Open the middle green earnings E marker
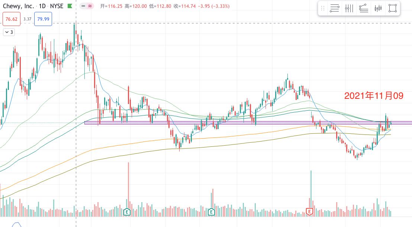 (211, 212)
